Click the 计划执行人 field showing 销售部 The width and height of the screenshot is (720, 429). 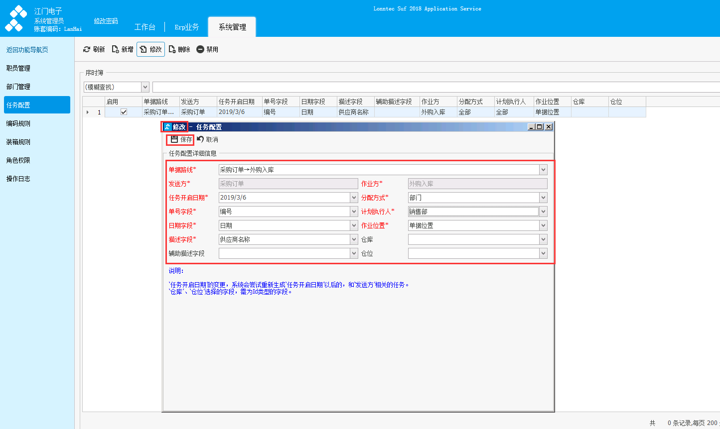pos(473,212)
